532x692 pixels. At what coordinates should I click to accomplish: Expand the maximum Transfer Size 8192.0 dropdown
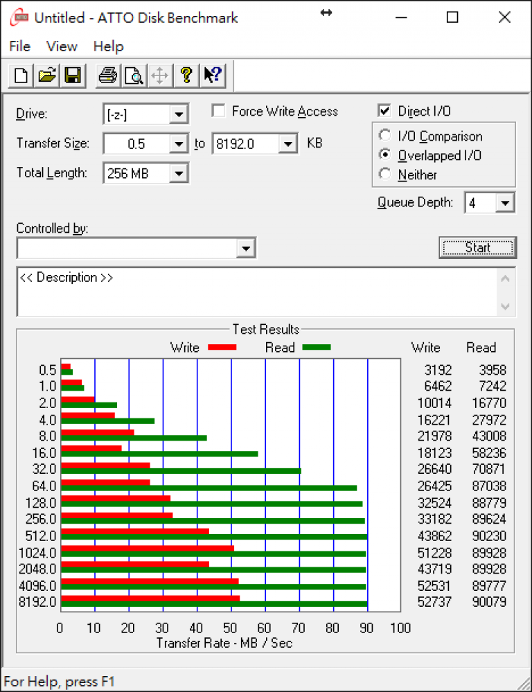point(288,144)
